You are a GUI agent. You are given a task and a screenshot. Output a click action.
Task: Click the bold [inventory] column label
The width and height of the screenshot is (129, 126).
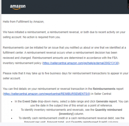[x=66, y=114]
